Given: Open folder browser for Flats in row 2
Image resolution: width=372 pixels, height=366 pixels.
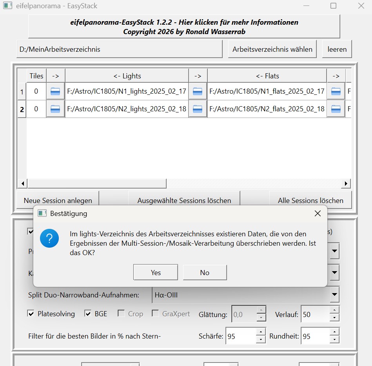Looking at the screenshot, I should click(x=198, y=109).
